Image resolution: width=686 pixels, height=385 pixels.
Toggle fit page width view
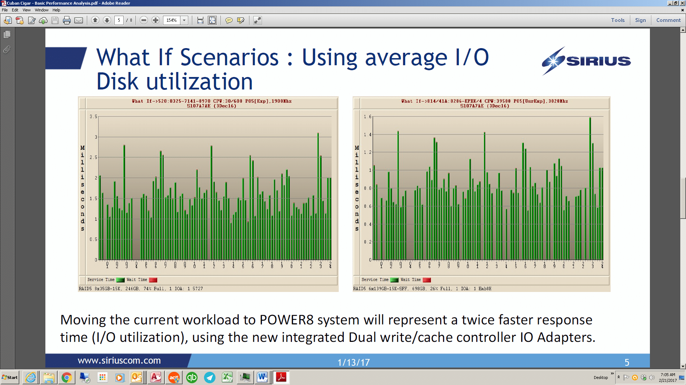[x=199, y=20]
